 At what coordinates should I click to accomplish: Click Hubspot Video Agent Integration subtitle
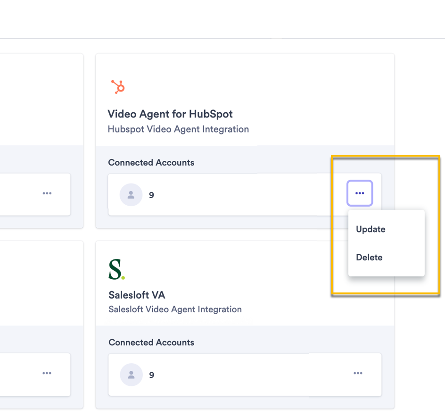tap(178, 129)
